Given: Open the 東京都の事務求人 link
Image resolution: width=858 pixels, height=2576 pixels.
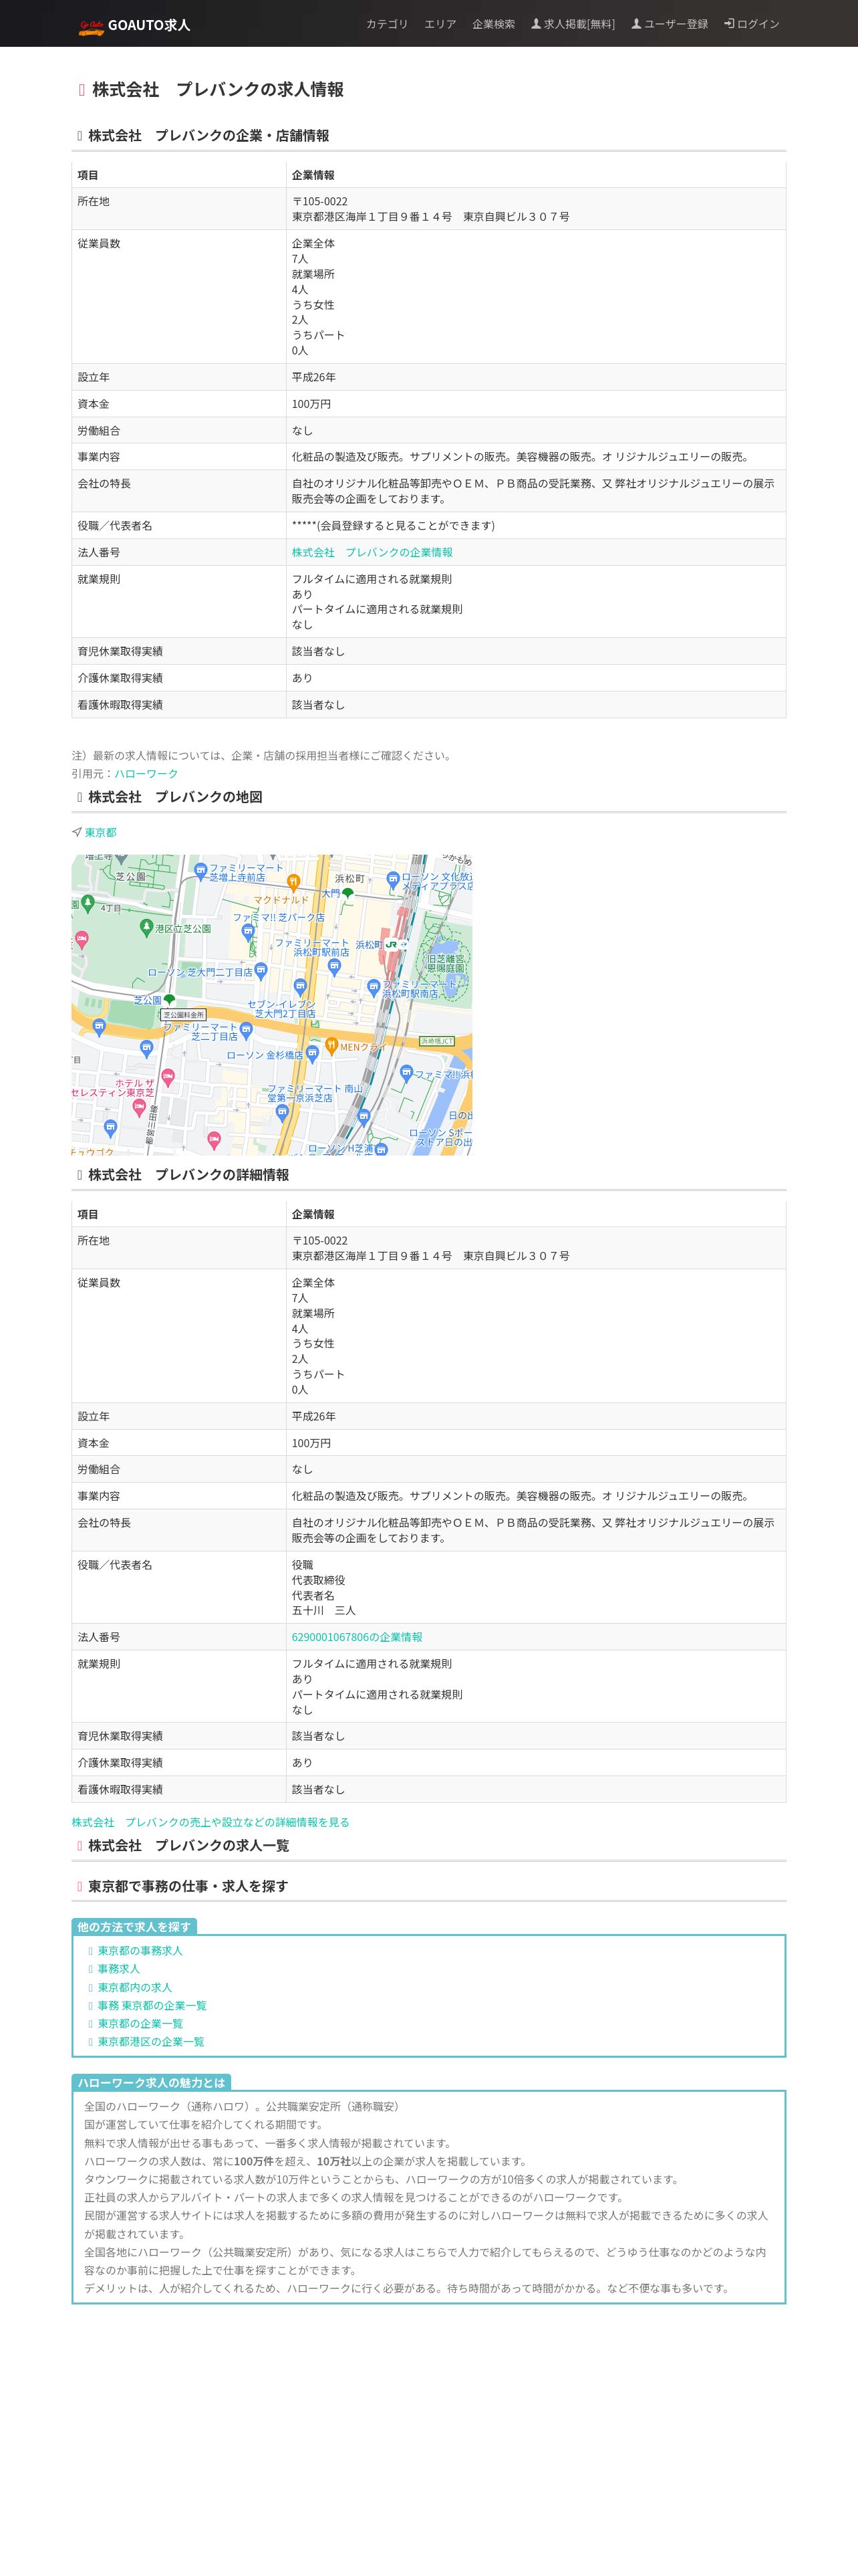Looking at the screenshot, I should pos(140,1951).
